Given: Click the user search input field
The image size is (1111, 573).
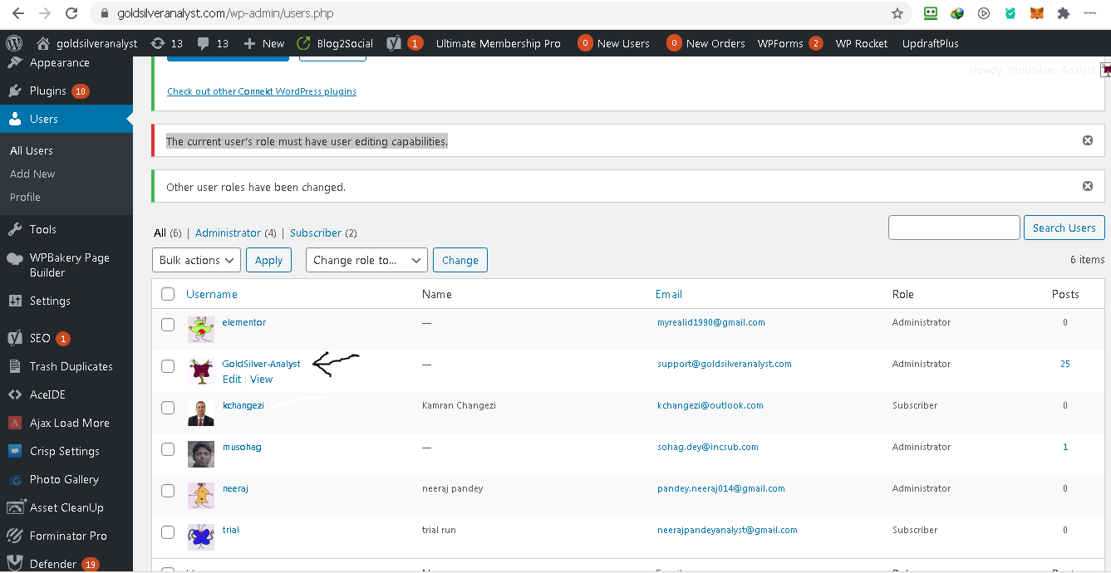Looking at the screenshot, I should click(954, 228).
